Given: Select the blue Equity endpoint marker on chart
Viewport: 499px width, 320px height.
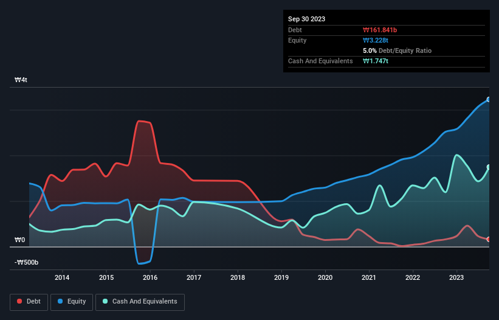Looking at the screenshot, I should [489, 100].
